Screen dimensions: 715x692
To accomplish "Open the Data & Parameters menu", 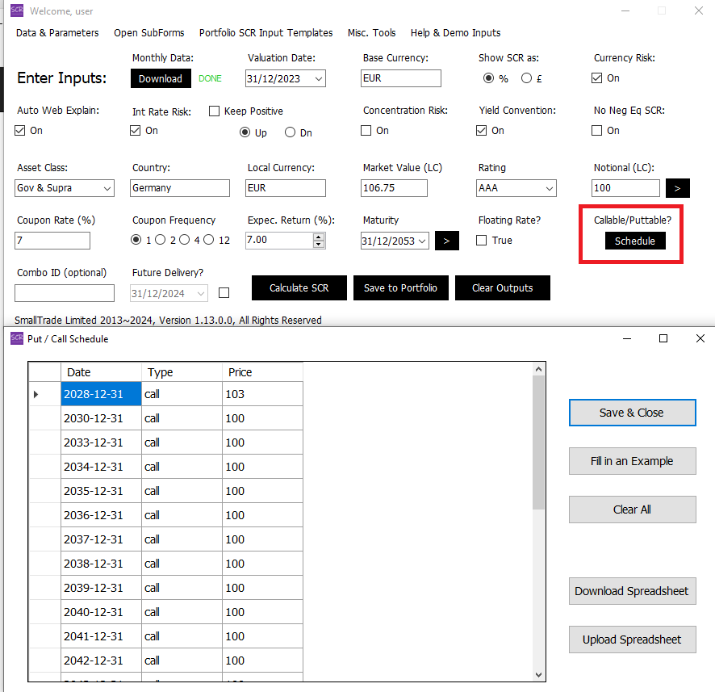I will (x=57, y=33).
